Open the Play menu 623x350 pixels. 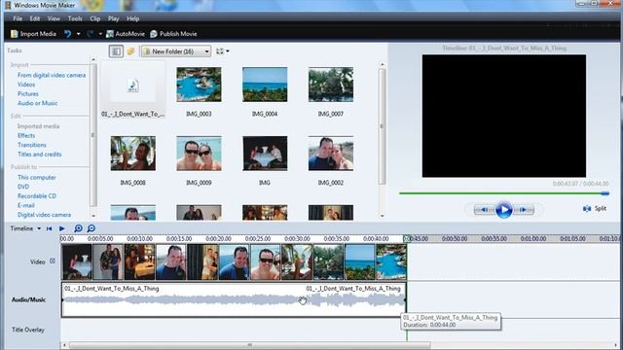113,18
